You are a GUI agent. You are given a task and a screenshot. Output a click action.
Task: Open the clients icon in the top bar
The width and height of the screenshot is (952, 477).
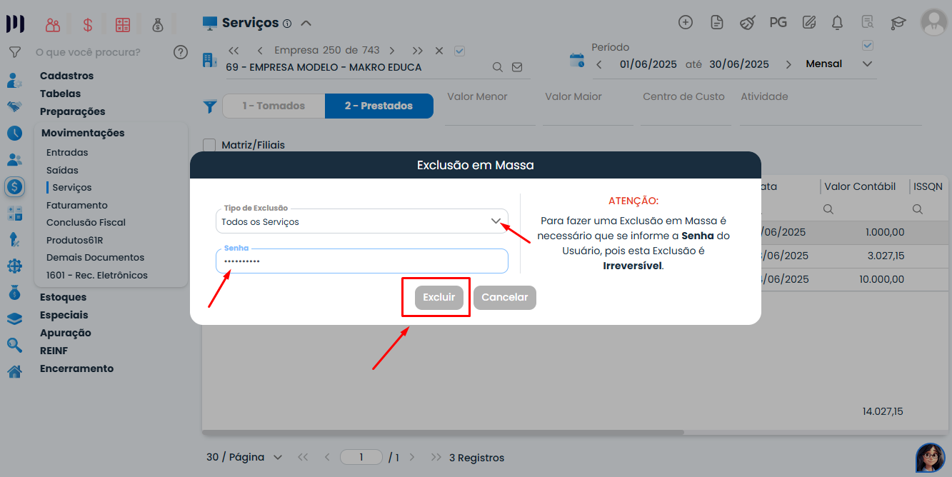(x=52, y=24)
